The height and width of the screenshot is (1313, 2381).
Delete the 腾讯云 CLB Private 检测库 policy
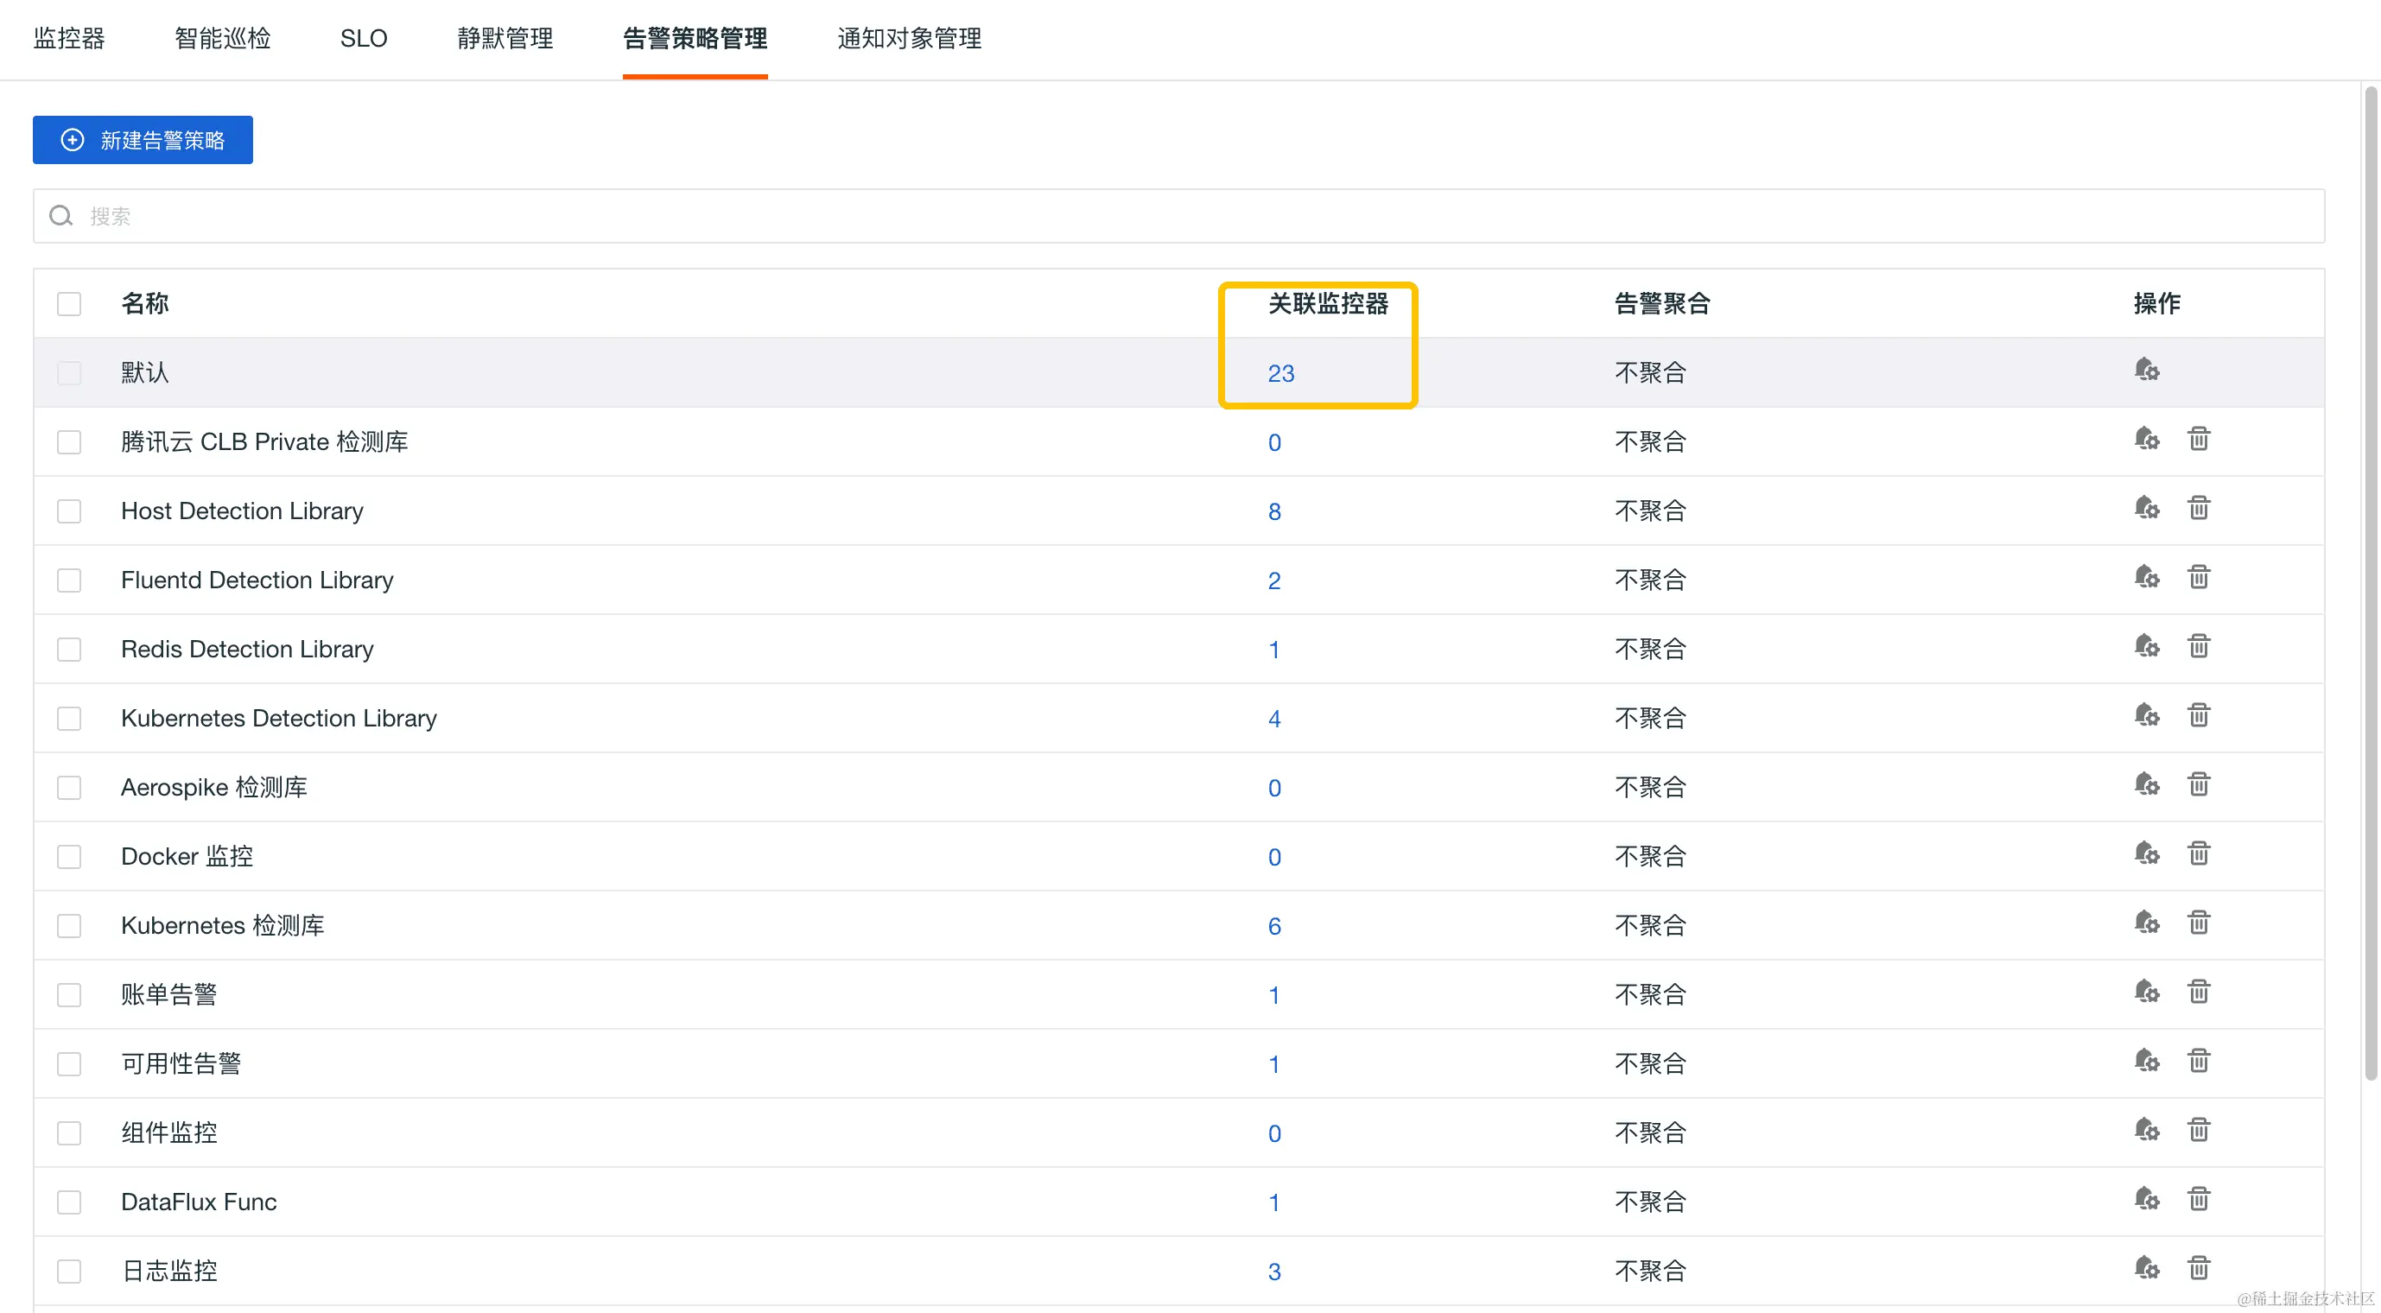2198,439
